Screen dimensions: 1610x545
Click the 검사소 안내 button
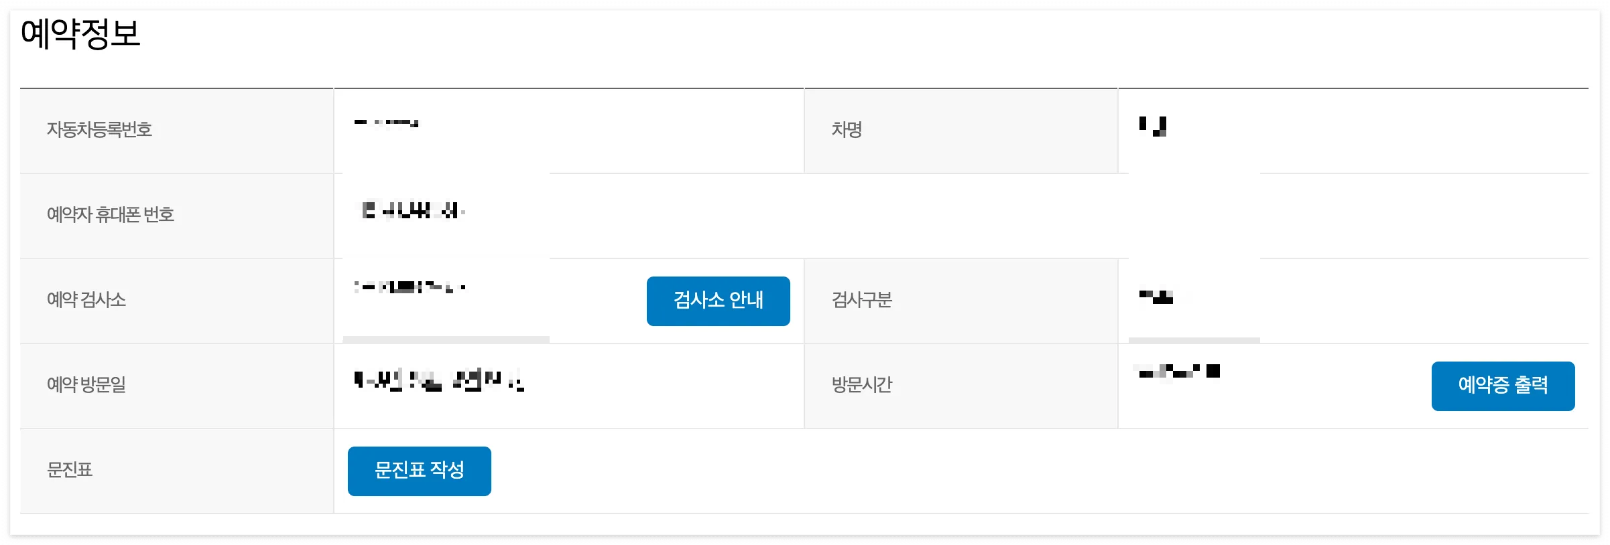pyautogui.click(x=718, y=301)
